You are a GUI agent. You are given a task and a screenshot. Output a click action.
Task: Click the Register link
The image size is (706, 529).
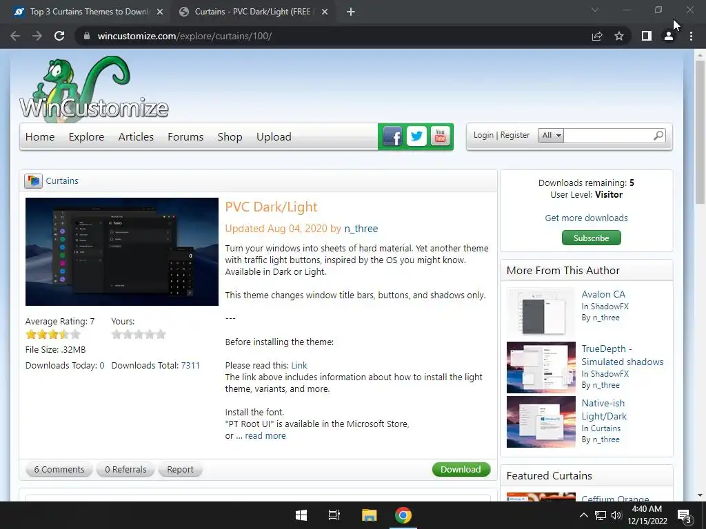pyautogui.click(x=514, y=135)
